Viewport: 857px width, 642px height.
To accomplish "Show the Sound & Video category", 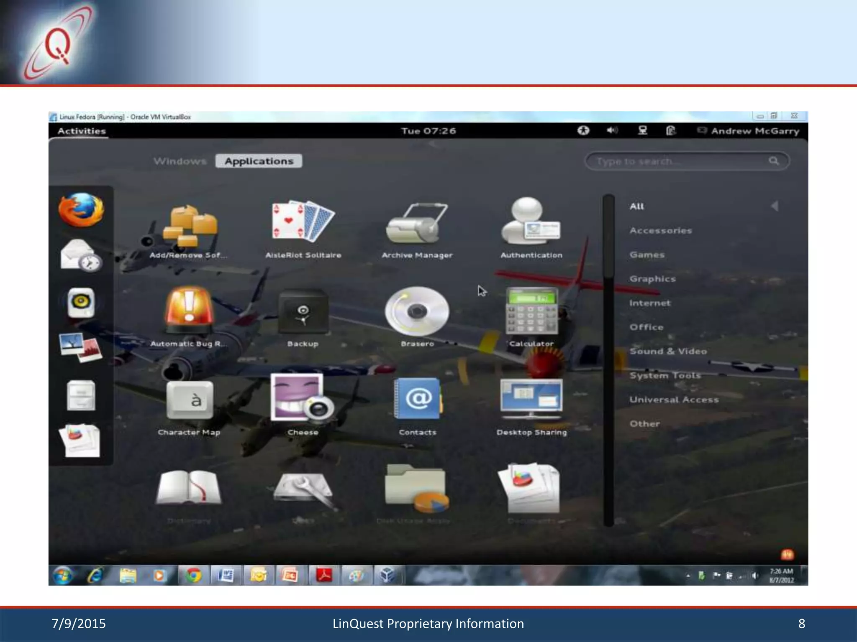I will tap(668, 351).
